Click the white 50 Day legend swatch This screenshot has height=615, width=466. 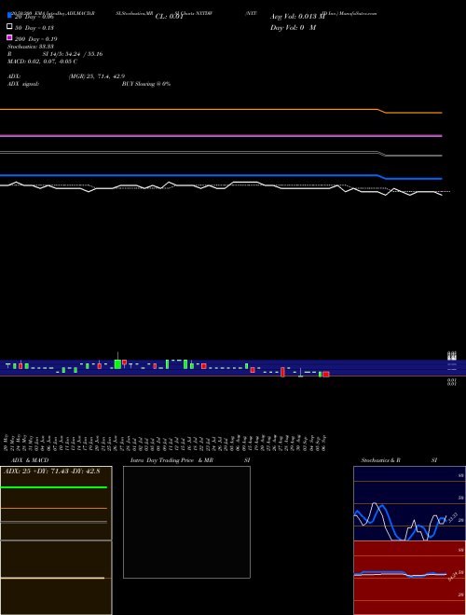[x=10, y=27]
